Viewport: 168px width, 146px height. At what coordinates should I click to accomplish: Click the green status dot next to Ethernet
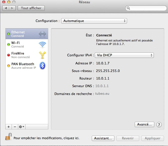pyautogui.click(x=9, y=34)
